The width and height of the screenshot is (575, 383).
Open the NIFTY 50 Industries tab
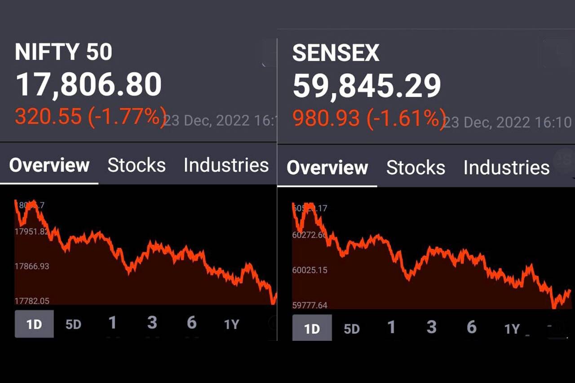[x=226, y=166]
